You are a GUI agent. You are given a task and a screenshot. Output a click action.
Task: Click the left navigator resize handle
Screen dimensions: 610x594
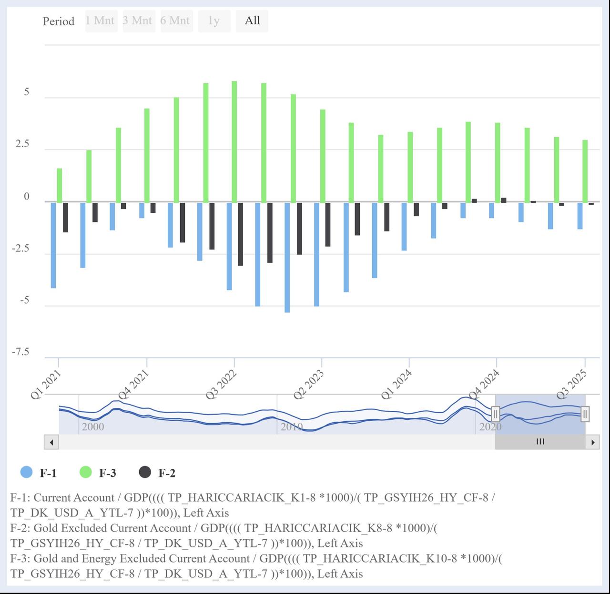[496, 414]
